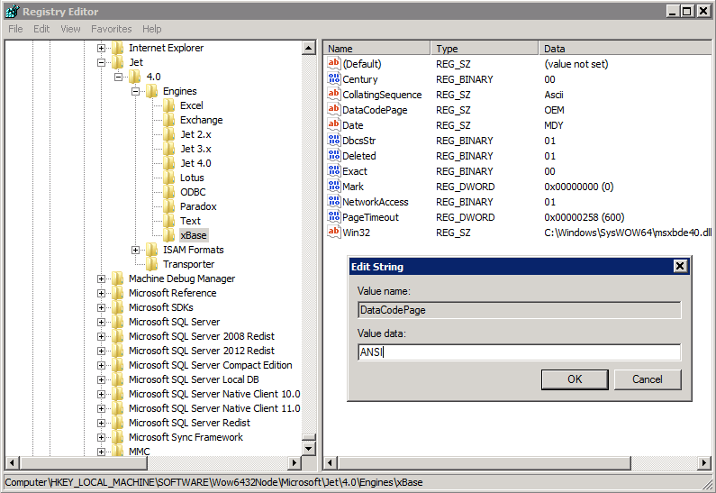This screenshot has height=493, width=716.
Task: Click the binary icon of the Exact value
Action: point(334,171)
